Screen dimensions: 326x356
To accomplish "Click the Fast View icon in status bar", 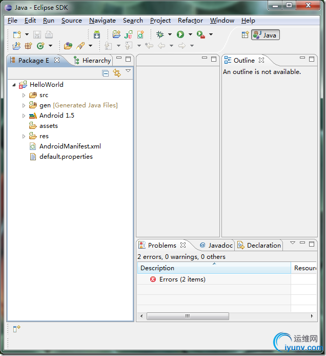I will pyautogui.click(x=16, y=329).
